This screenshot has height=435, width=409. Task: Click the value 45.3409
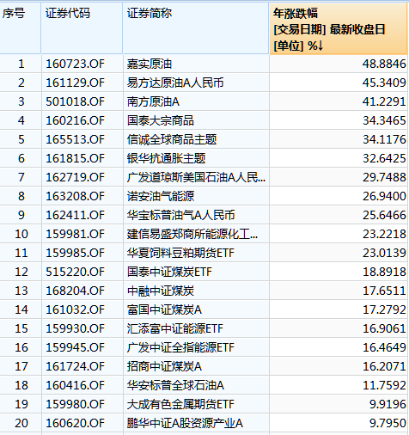[x=384, y=83]
